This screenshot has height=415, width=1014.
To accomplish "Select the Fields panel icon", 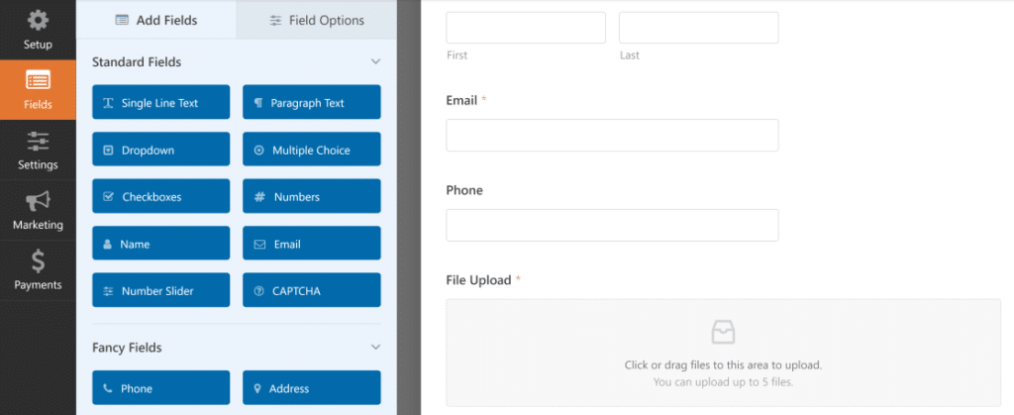I will (38, 80).
